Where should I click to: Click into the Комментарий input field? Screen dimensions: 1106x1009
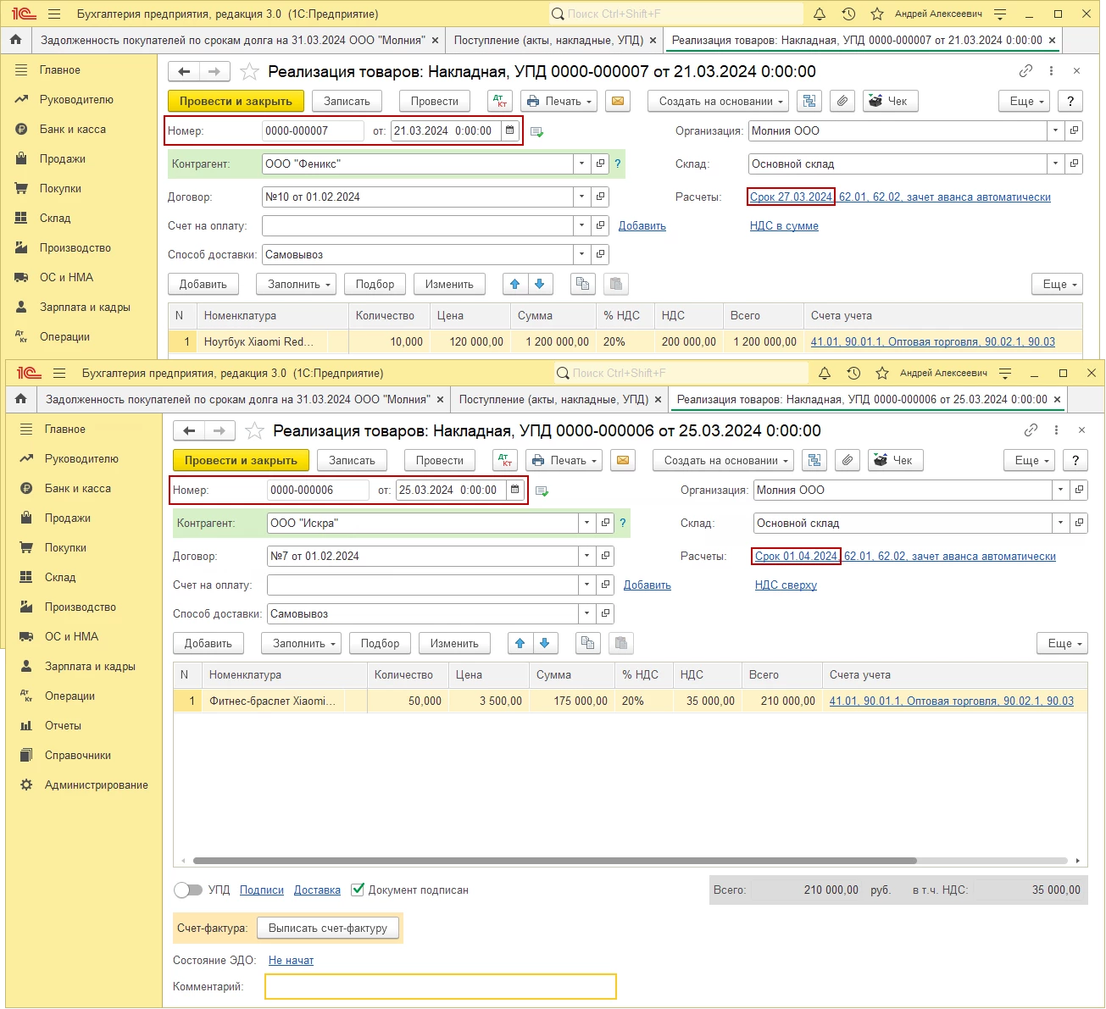point(440,986)
